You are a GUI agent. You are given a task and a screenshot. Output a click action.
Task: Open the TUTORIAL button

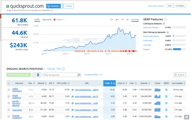click(x=180, y=6)
